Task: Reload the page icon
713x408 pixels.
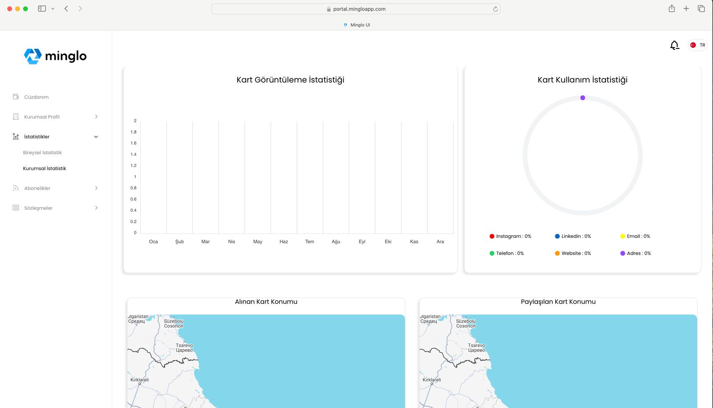Action: [x=495, y=9]
